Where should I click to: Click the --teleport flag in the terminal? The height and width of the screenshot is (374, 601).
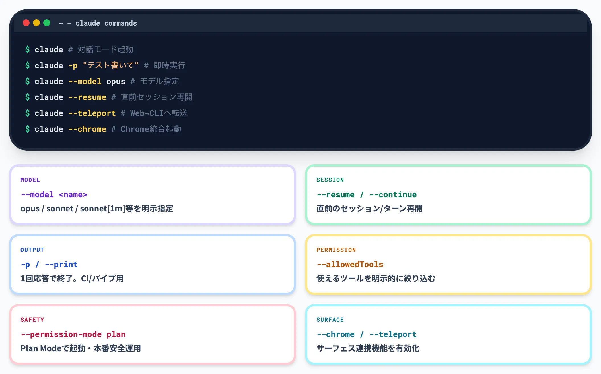point(92,113)
